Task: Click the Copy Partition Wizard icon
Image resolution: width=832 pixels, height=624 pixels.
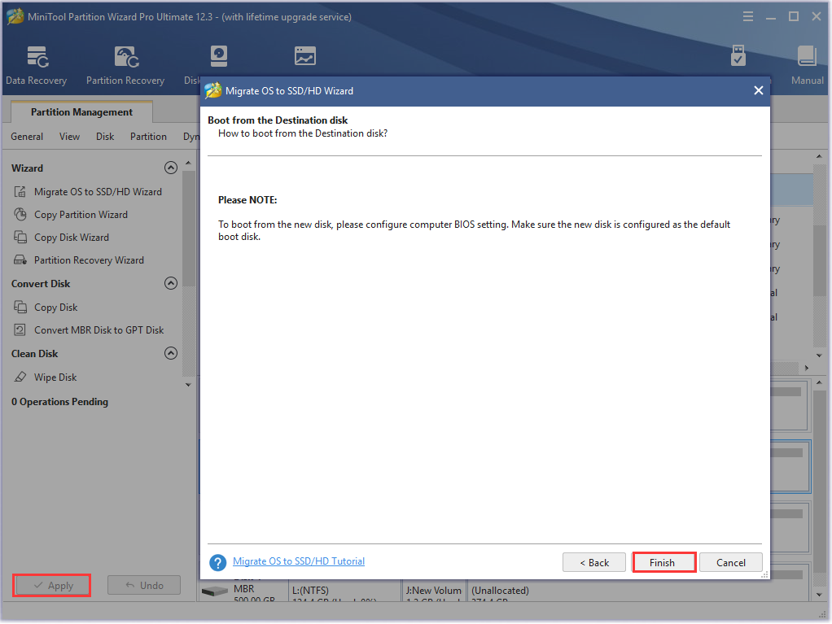Action: [20, 214]
